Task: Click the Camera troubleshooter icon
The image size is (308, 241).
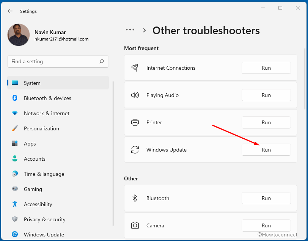Action: [x=135, y=225]
